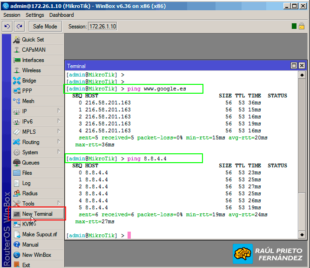Image resolution: width=310 pixels, height=268 pixels.
Task: Click the Session address field
Action: (102, 27)
